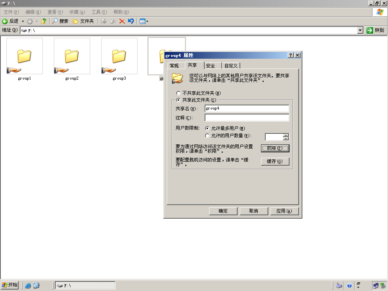Image resolution: width=388 pixels, height=291 pixels.
Task: Open the Views dropdown button
Action: tap(144, 21)
